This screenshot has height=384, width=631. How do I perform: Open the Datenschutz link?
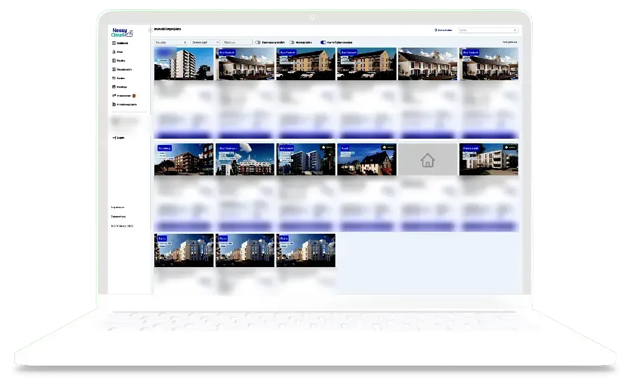click(x=118, y=217)
